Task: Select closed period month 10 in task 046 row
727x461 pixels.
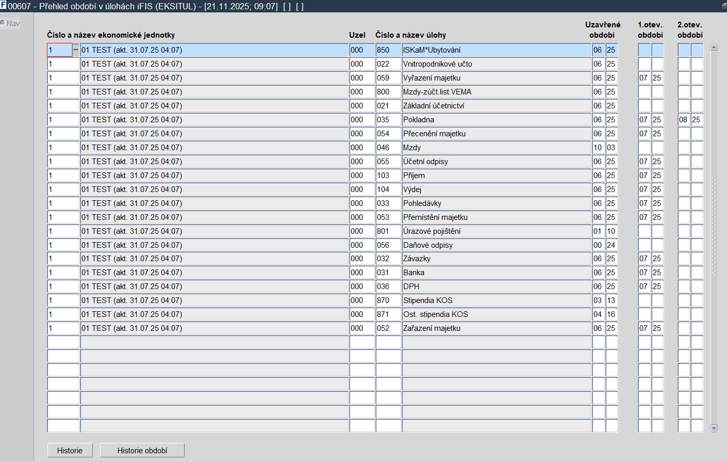Action: [598, 148]
